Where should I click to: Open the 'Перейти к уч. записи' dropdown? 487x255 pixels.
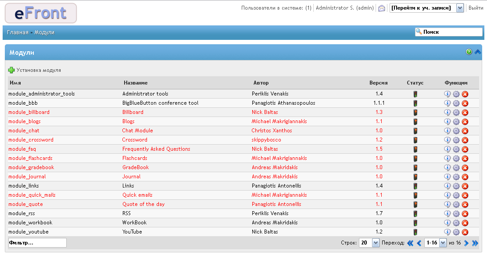click(427, 8)
